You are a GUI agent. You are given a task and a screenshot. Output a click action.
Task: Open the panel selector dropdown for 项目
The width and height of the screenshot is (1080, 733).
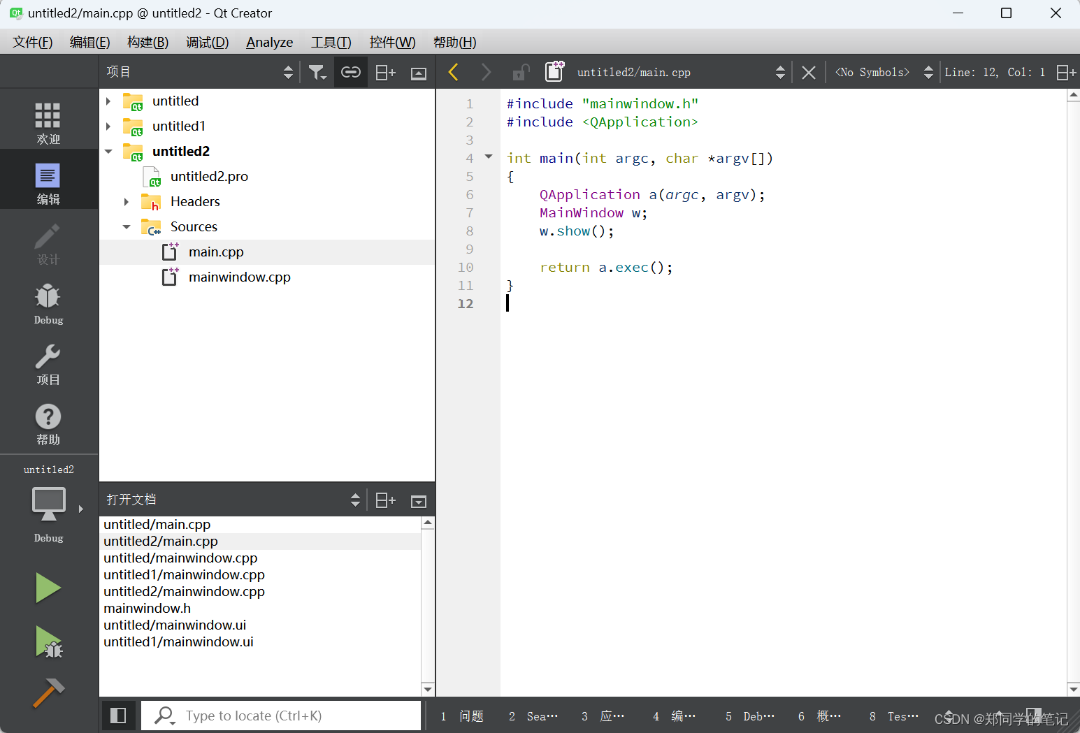tap(200, 72)
